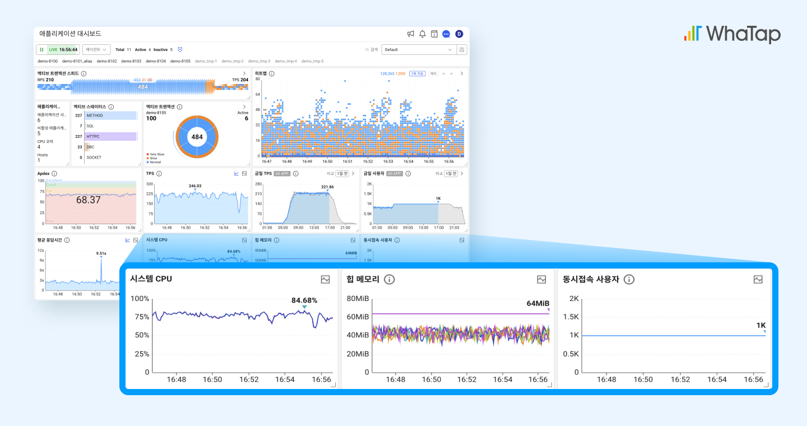Click the 검색 search field
This screenshot has height=426, width=807.
(x=372, y=50)
